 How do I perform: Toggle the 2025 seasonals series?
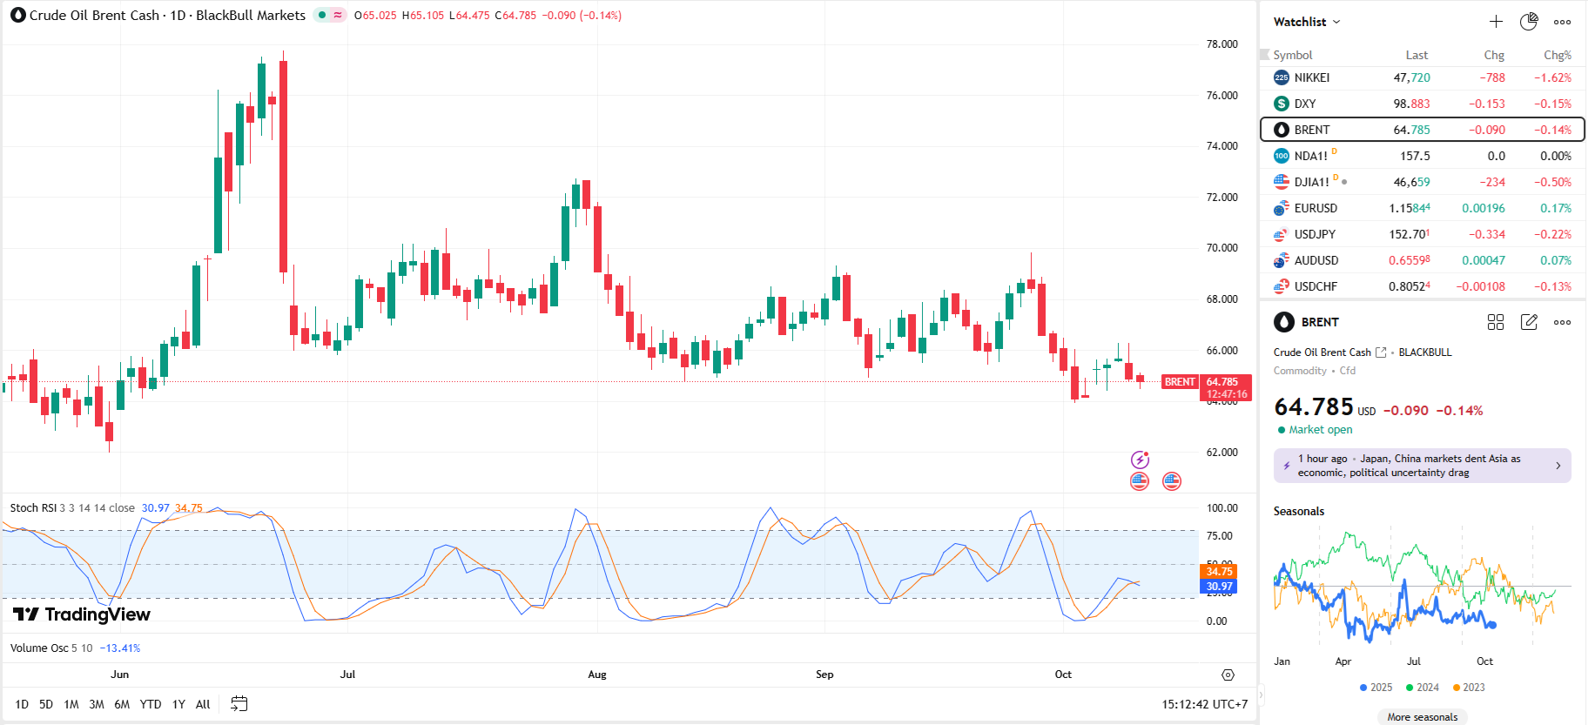(x=1376, y=688)
